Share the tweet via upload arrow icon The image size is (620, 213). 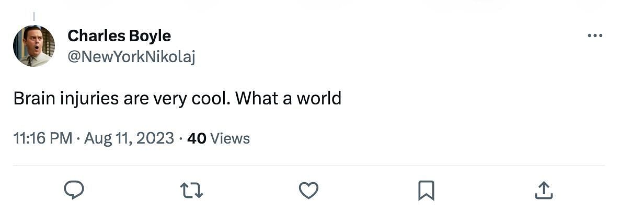click(x=544, y=190)
